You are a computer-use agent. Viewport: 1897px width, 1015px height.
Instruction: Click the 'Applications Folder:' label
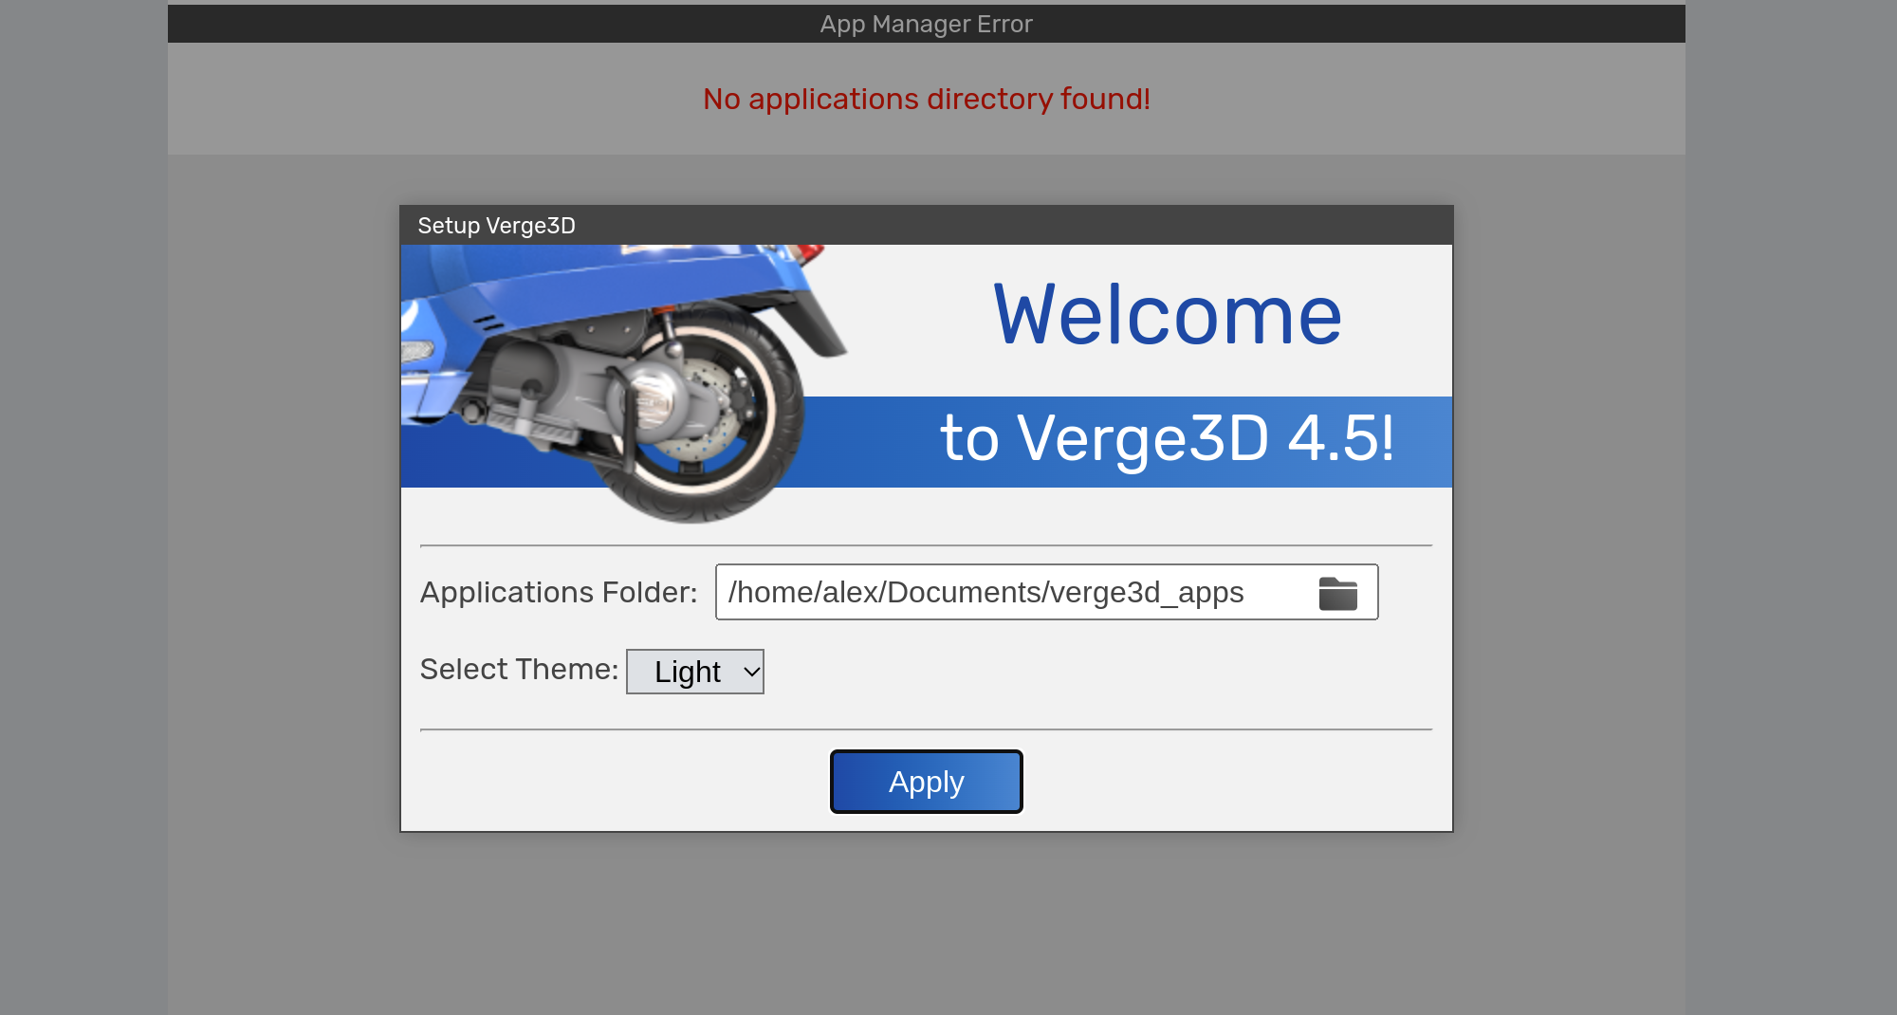click(x=559, y=592)
